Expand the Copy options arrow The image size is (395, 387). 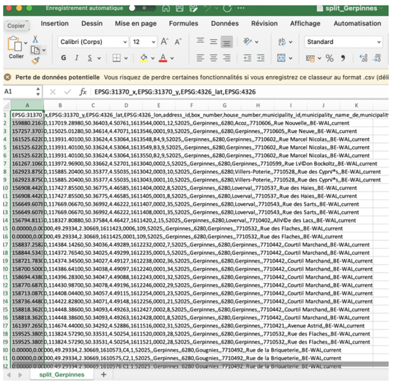[x=44, y=50]
